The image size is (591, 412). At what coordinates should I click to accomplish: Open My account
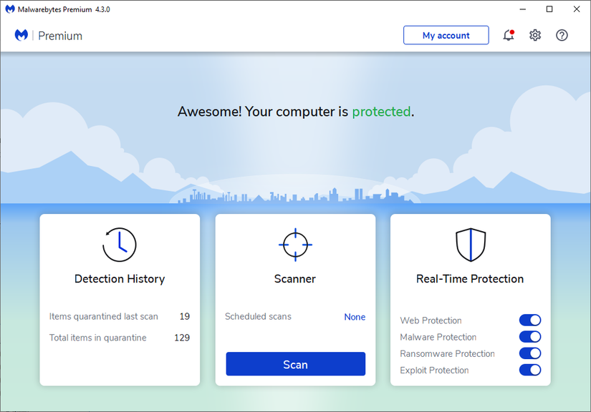[x=446, y=34]
